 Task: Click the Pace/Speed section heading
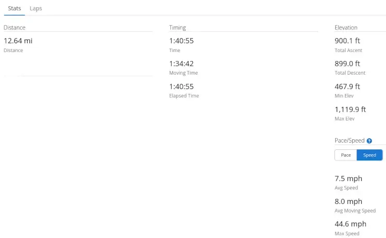349,141
